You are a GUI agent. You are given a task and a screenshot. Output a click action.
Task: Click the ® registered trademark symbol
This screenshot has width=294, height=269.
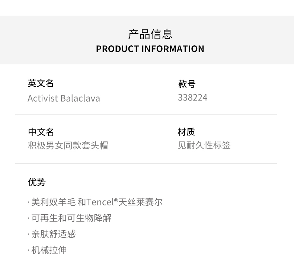pos(116,200)
